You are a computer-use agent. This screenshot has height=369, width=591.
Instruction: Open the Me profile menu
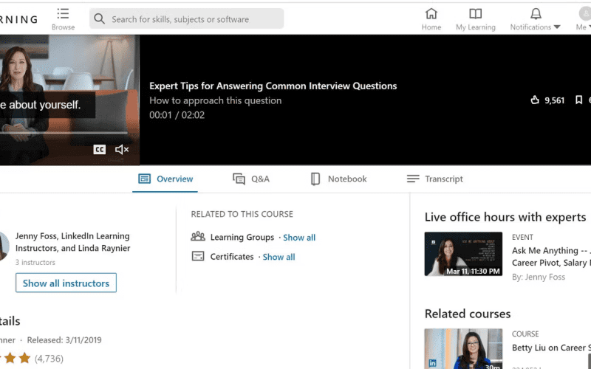[x=584, y=19]
